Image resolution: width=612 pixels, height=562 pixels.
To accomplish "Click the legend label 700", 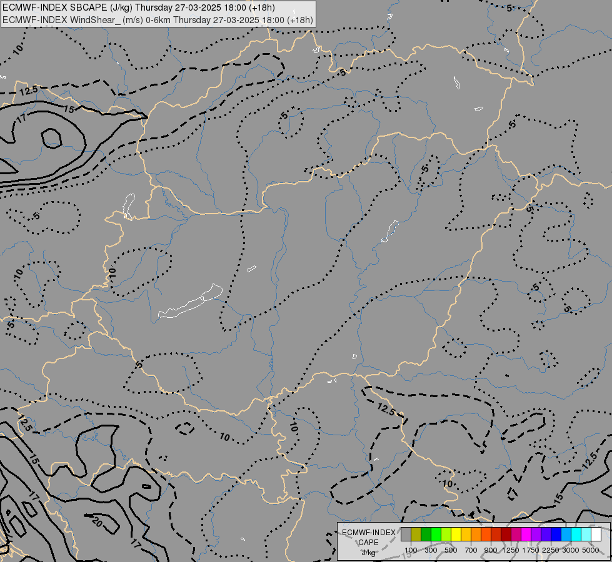I will click(471, 550).
